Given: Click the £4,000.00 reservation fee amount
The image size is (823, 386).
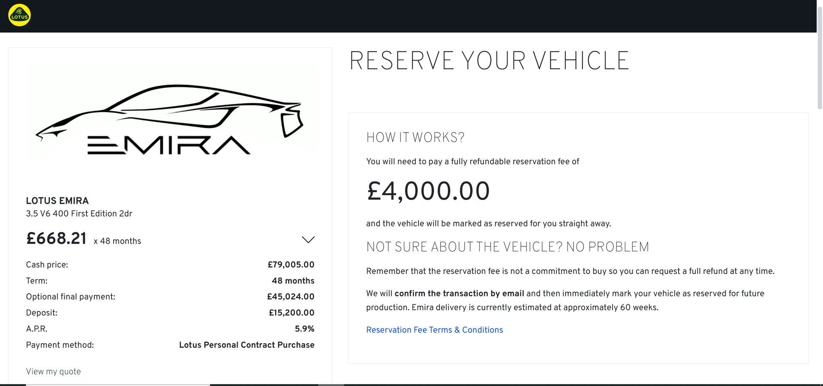Looking at the screenshot, I should (x=428, y=191).
